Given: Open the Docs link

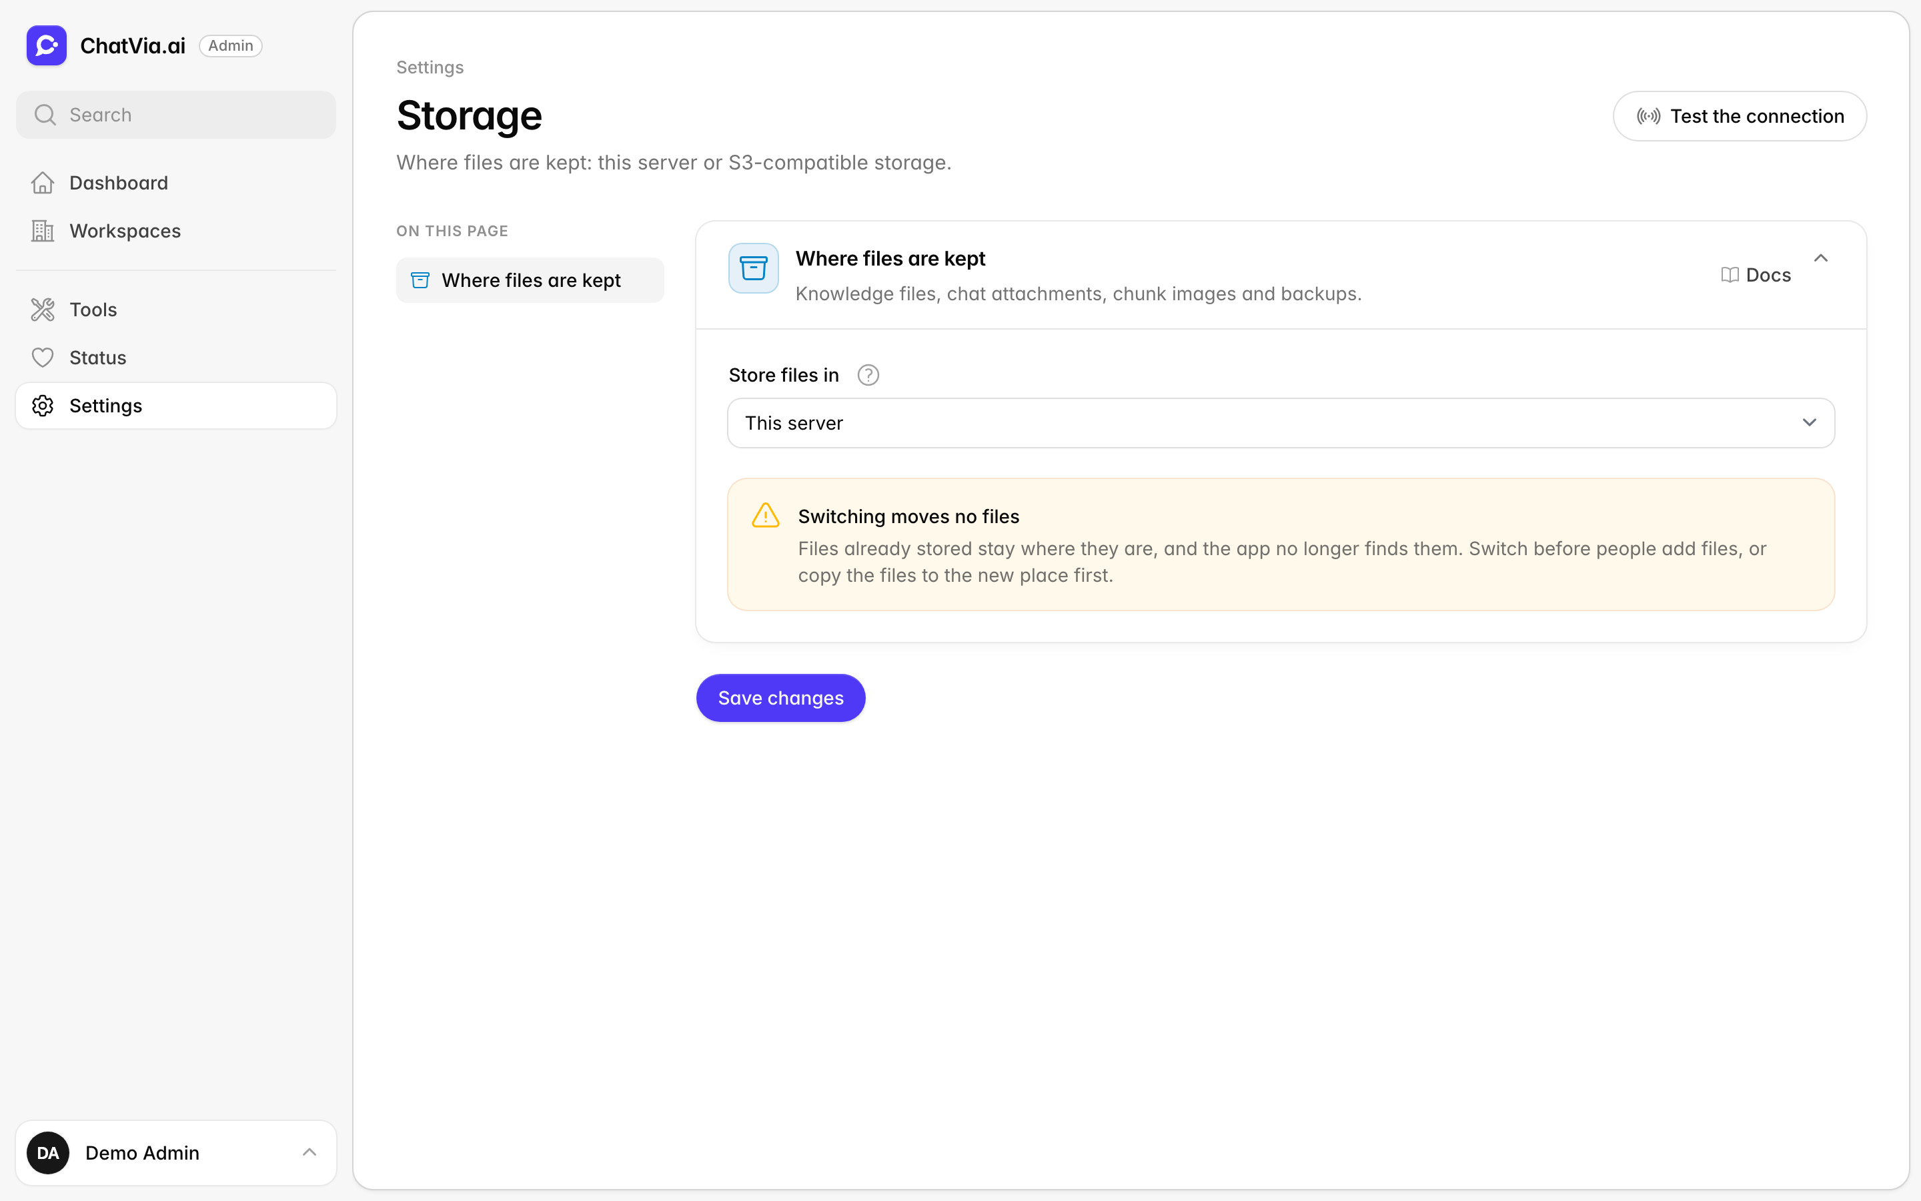Looking at the screenshot, I should pos(1756,275).
